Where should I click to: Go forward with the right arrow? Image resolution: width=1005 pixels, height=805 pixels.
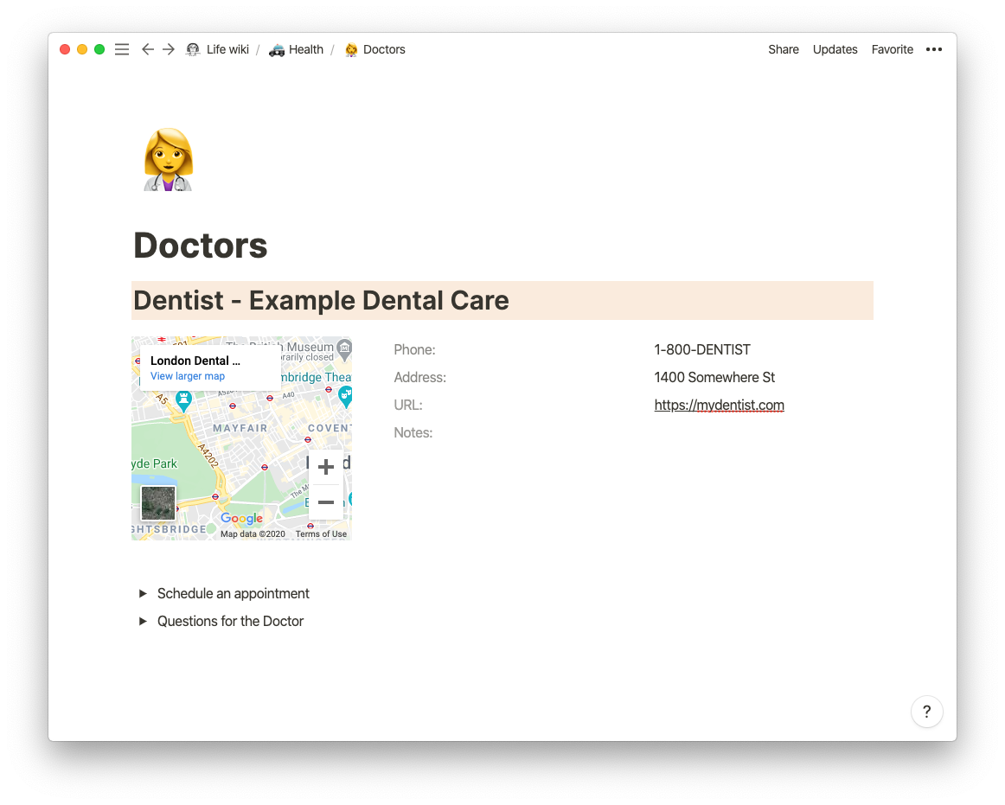tap(169, 49)
